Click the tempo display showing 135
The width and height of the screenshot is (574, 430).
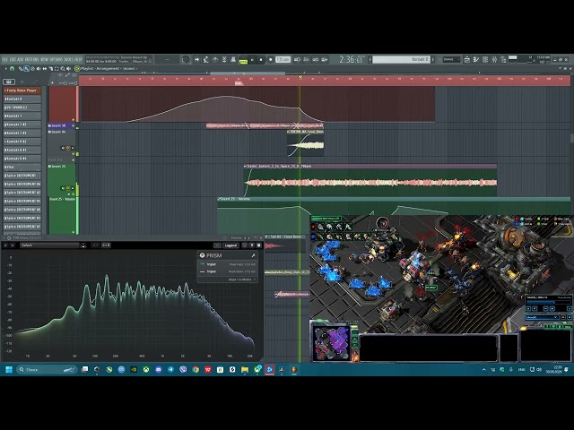tap(283, 59)
